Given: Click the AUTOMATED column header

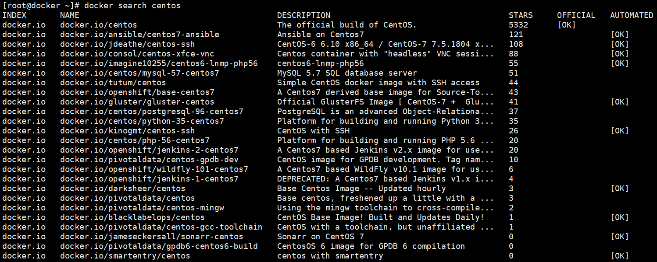Looking at the screenshot, I should pos(632,15).
